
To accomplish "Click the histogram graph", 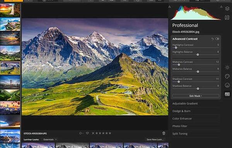I will (x=196, y=13).
